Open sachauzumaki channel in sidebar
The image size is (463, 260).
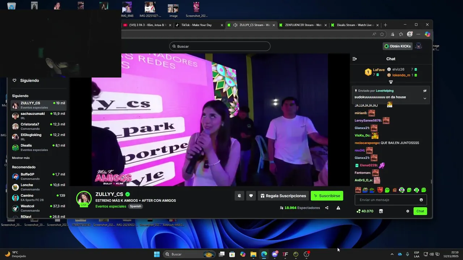[38, 116]
